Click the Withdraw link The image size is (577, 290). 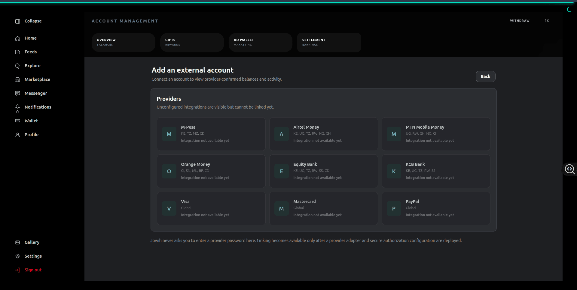[520, 21]
